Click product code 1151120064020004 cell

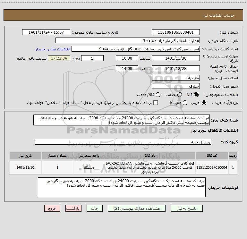click(x=212, y=167)
